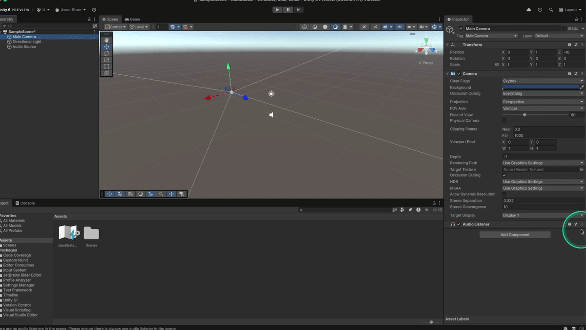Switch to the Game tab
Screen dimensions: 586x330
coord(133,19)
